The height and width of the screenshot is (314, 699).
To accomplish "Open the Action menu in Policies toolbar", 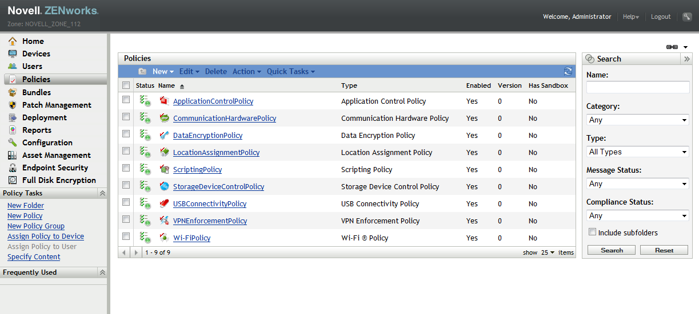I will pyautogui.click(x=246, y=71).
